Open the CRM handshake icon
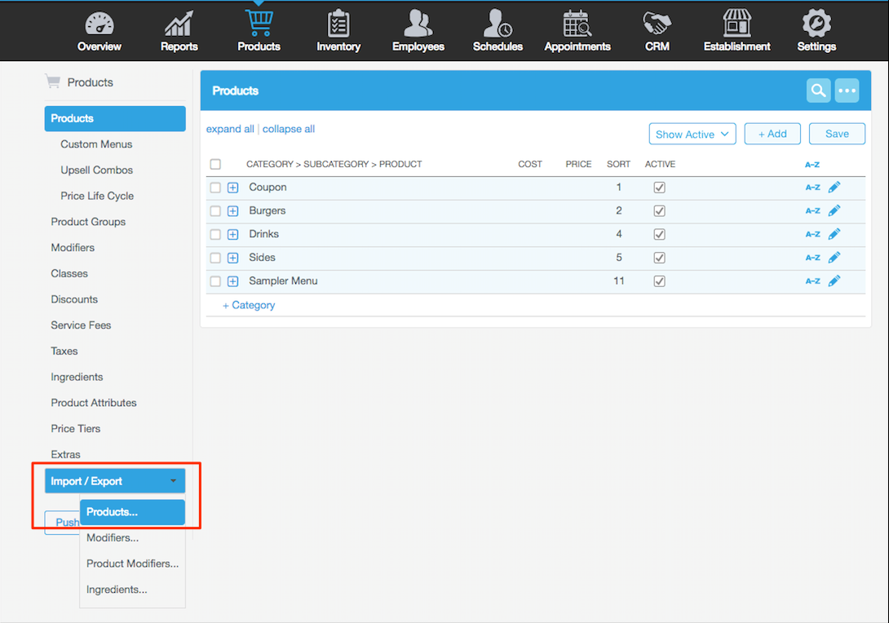 point(657,24)
